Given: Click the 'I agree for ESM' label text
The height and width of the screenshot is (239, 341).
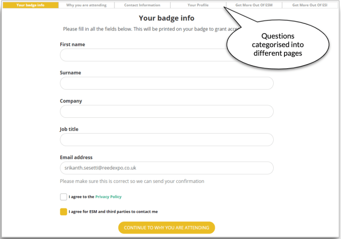Looking at the screenshot, I should tap(113, 212).
